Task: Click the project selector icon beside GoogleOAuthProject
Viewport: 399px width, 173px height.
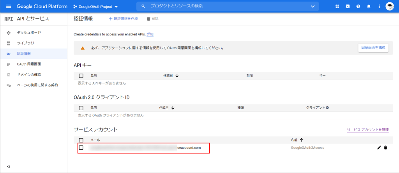Action: [75, 7]
